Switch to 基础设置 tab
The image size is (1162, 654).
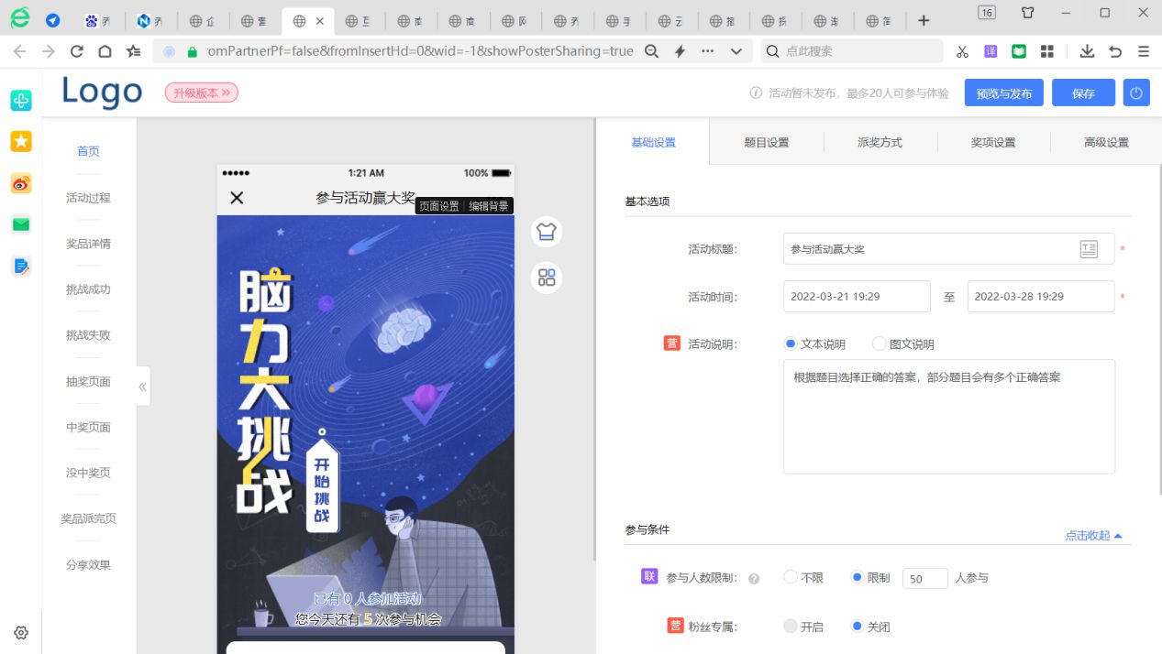[x=653, y=142]
